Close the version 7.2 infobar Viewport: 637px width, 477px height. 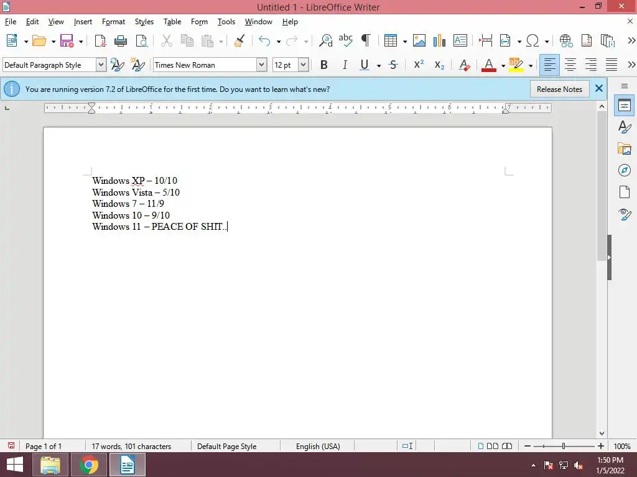pyautogui.click(x=599, y=88)
